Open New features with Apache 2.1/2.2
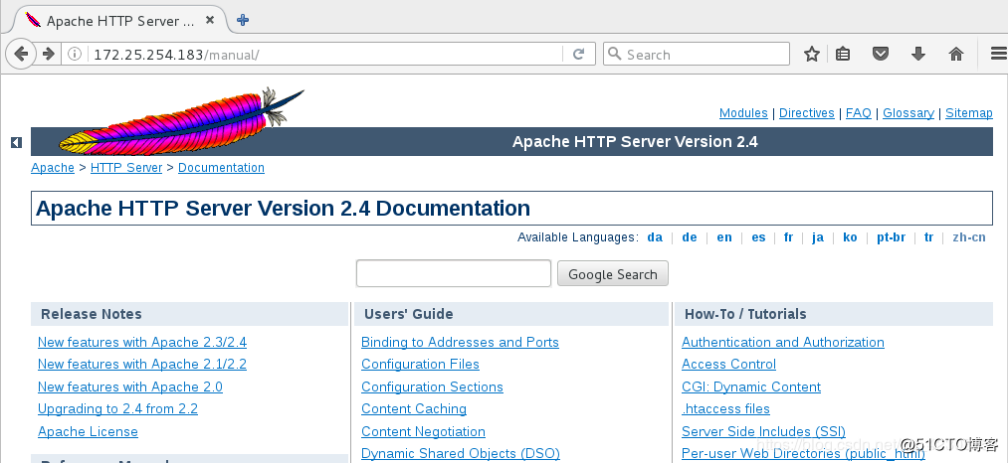This screenshot has width=1008, height=463. pyautogui.click(x=142, y=364)
